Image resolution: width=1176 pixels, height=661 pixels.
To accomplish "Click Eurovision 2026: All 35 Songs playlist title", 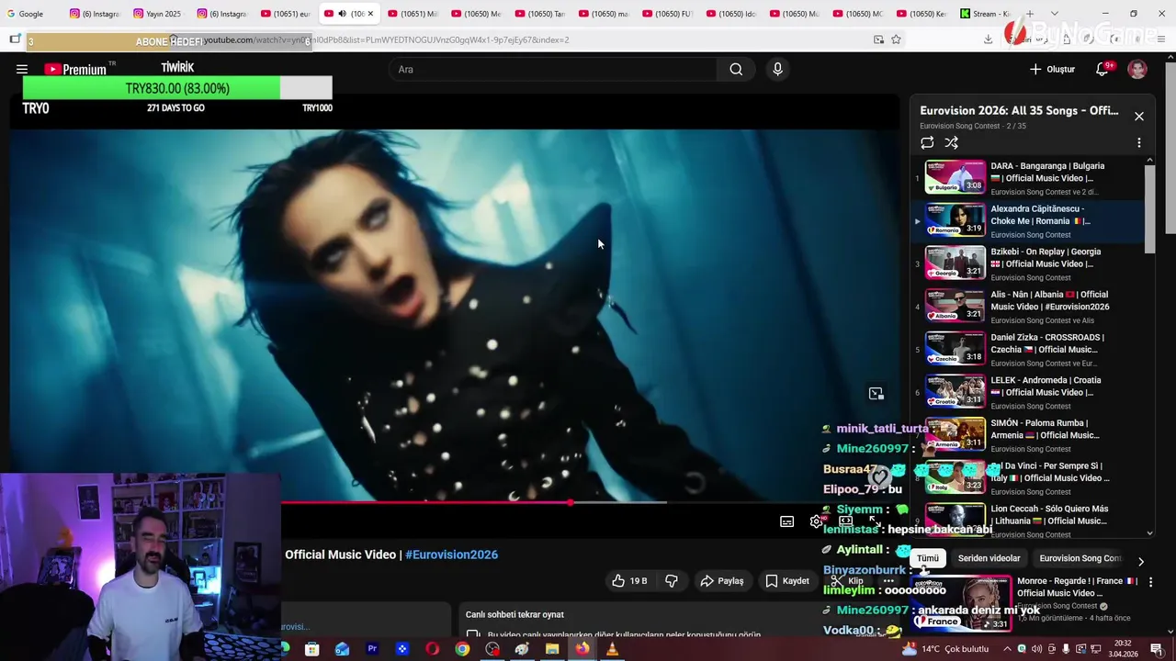I will (1019, 110).
